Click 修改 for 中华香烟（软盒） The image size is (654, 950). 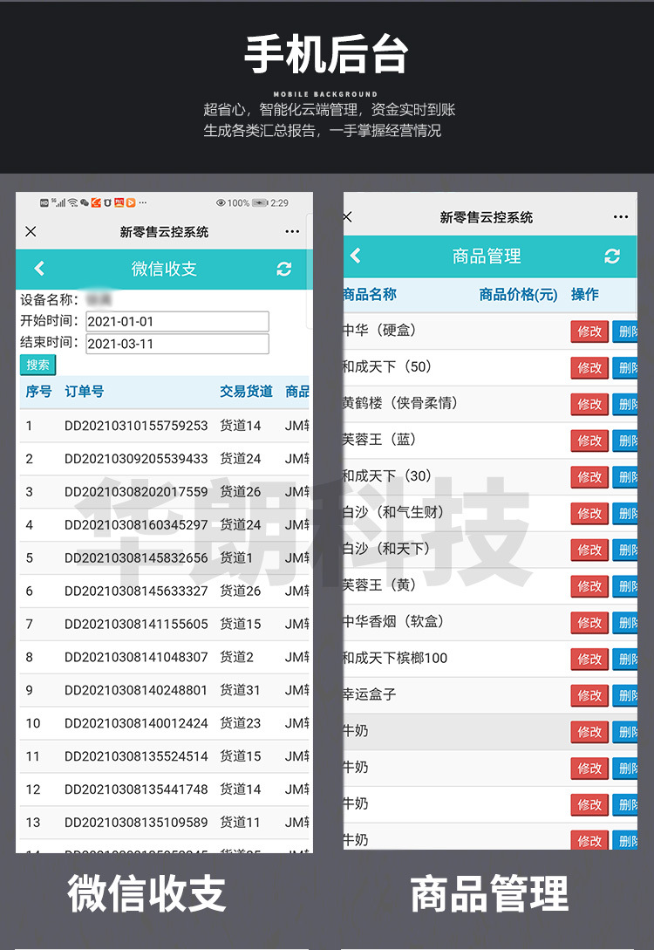click(589, 622)
